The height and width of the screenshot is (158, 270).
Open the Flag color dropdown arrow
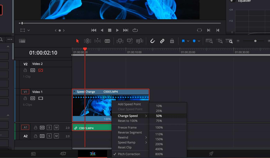(x=188, y=41)
